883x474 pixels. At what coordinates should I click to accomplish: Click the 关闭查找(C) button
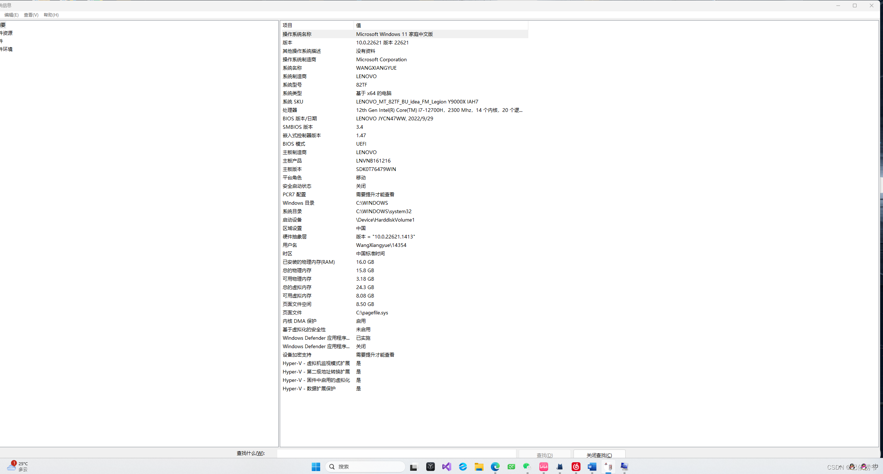point(599,455)
